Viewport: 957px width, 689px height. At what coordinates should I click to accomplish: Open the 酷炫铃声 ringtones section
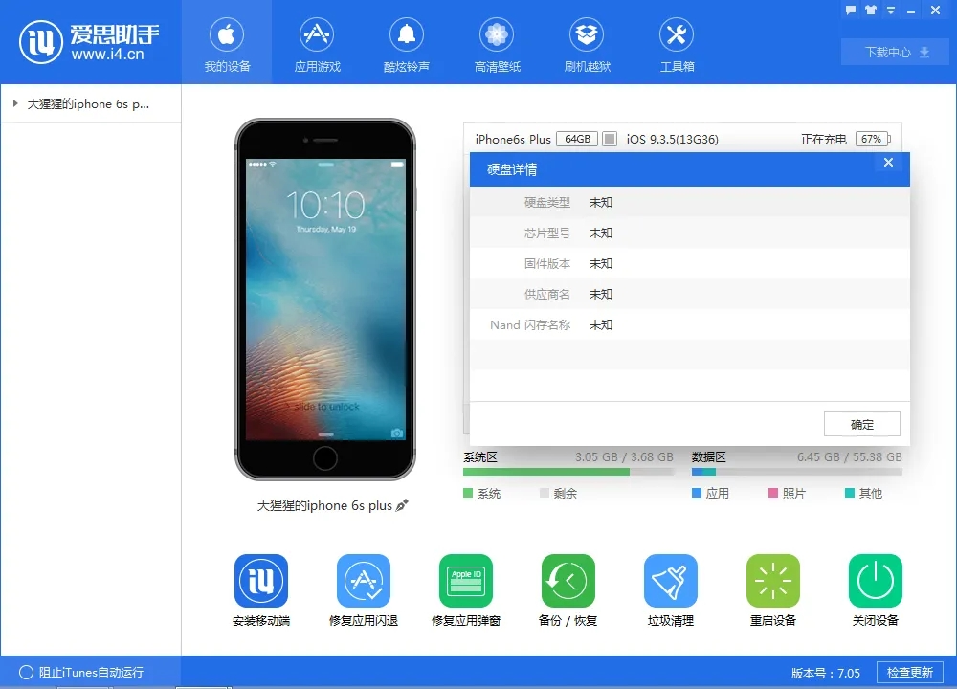pos(406,42)
